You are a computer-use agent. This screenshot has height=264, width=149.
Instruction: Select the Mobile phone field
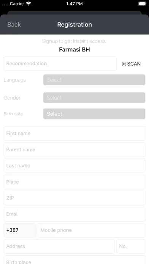pos(92,230)
